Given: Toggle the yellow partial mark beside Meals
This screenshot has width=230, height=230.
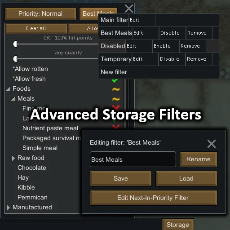Looking at the screenshot, I should 116,99.
